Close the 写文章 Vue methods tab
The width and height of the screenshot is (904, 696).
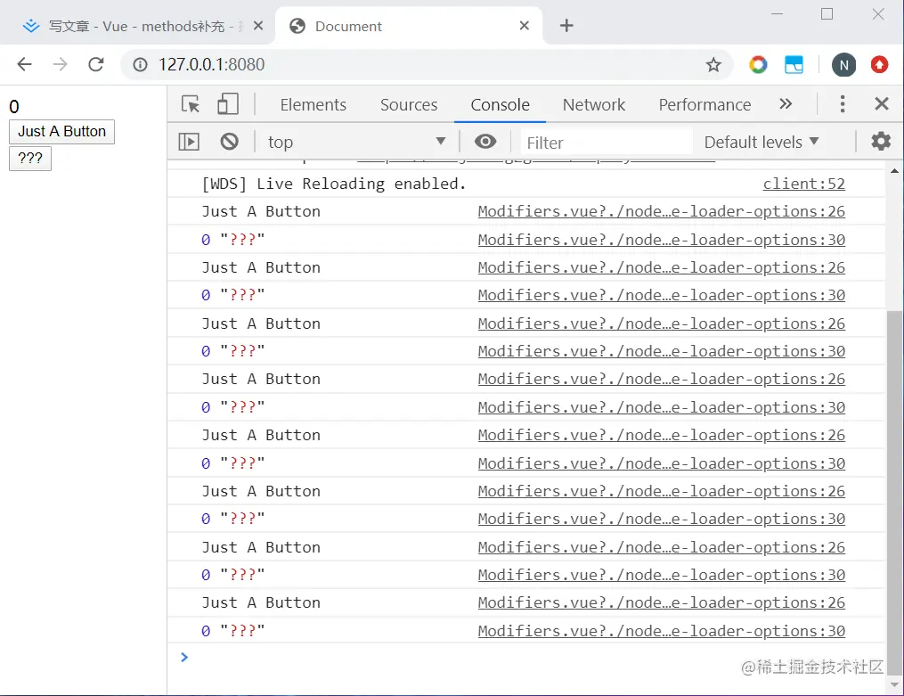pos(258,25)
